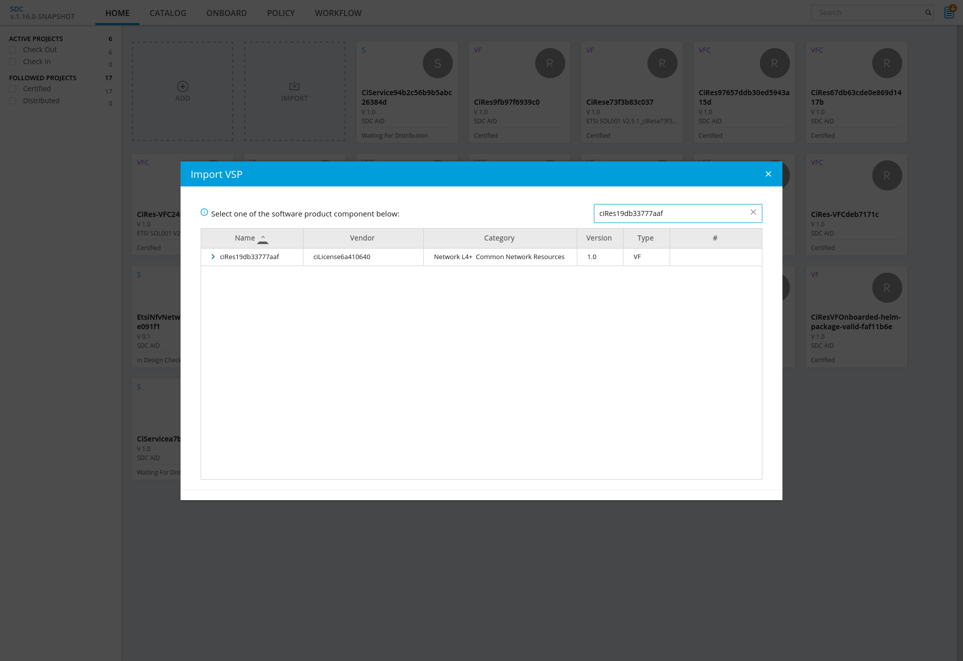Open the WORKFLOW tab

point(338,13)
